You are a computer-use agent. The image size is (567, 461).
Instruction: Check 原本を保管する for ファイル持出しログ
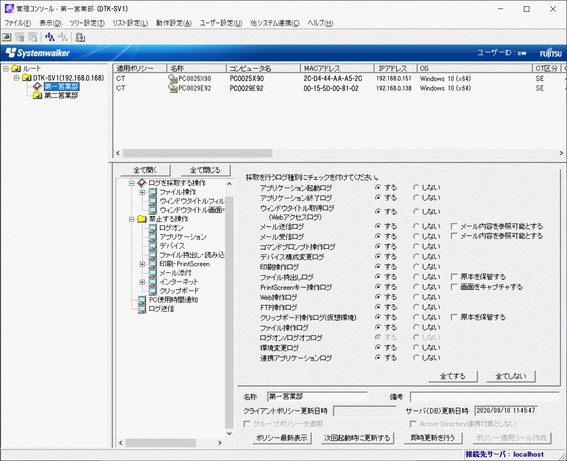454,277
